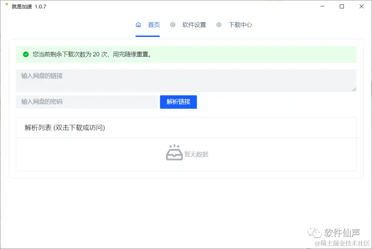Click the home icon beside 首页
Viewport: 372px width, 249px height.
[x=138, y=25]
